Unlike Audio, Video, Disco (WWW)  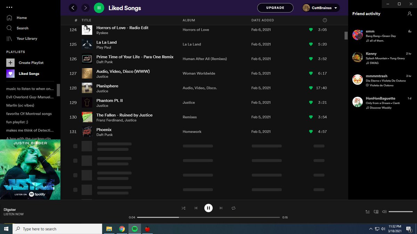[x=311, y=73]
